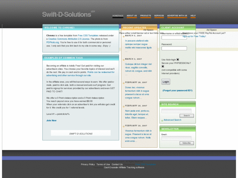Click the Username or eMail address field
This screenshot has width=238, height=178.
[174, 38]
